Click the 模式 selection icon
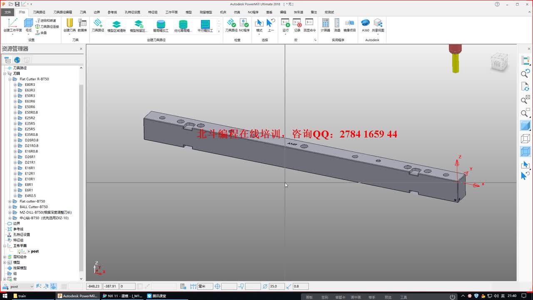The width and height of the screenshot is (533, 300). (259, 25)
